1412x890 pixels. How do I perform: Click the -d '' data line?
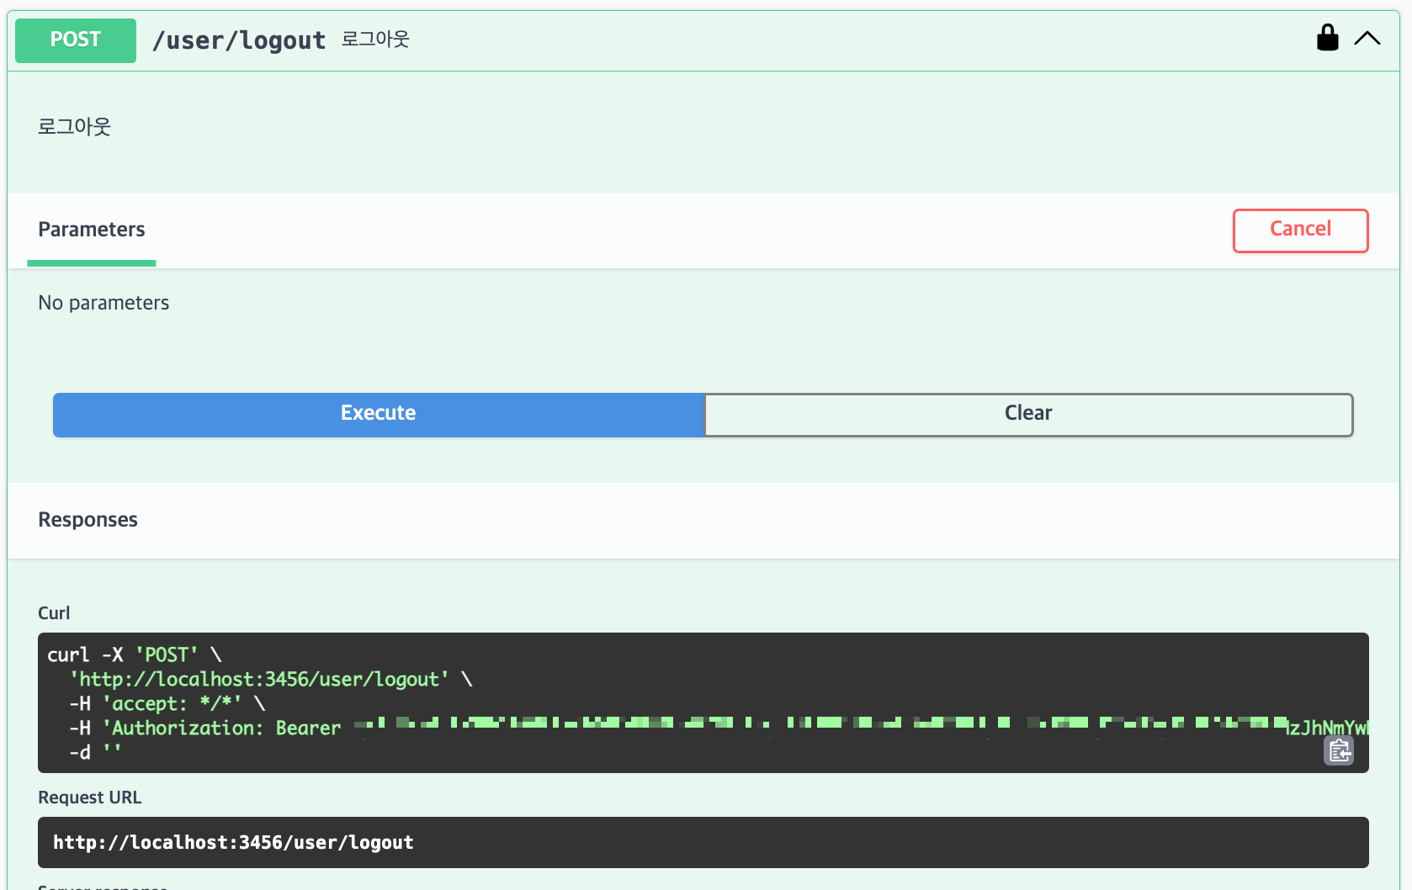[x=95, y=752]
